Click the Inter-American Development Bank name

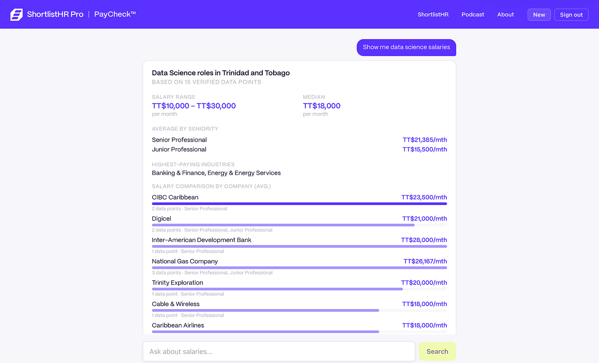[x=202, y=240]
